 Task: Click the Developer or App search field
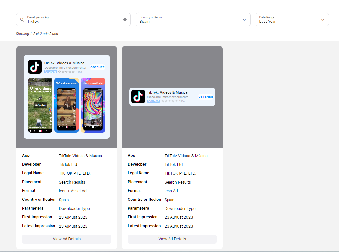[x=73, y=20]
